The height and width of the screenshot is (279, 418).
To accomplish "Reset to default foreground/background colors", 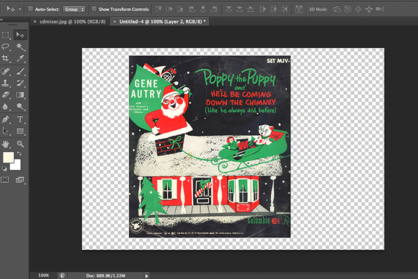I will coord(4,168).
